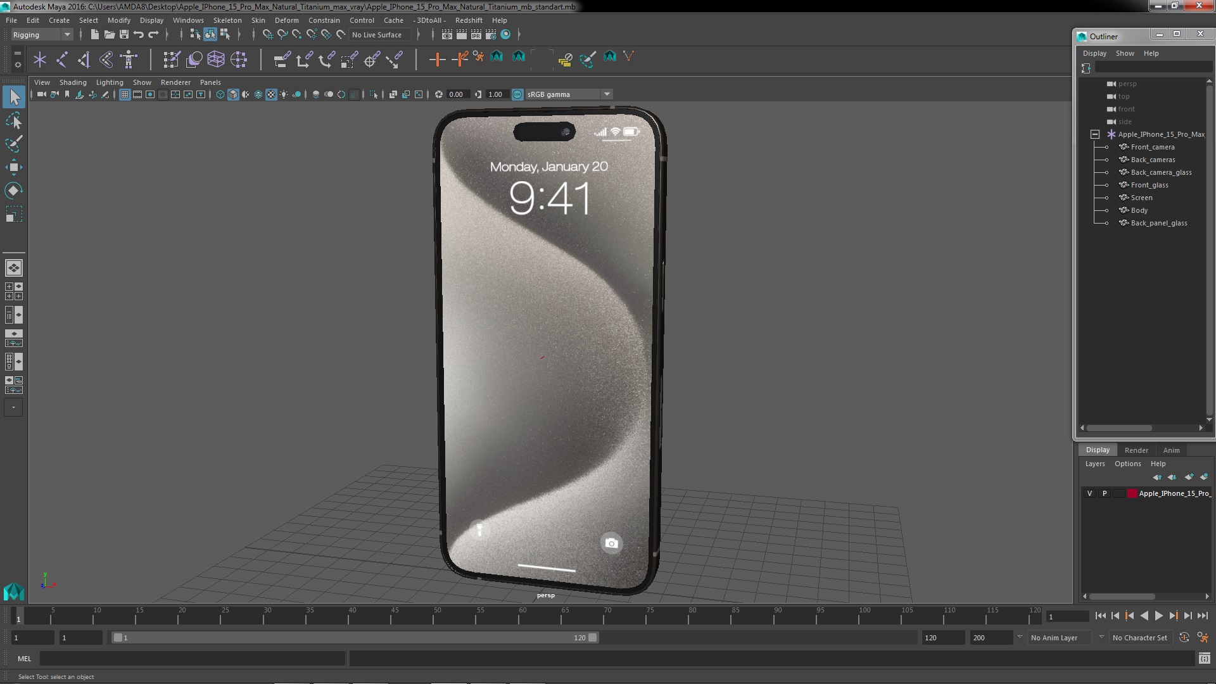
Task: Click the Maya logo icon at bottom left
Action: tap(13, 592)
